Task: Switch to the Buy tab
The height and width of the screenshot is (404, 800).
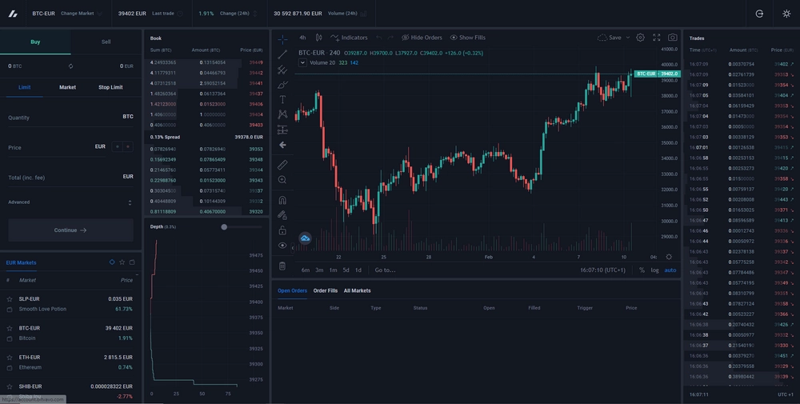Action: pyautogui.click(x=35, y=42)
